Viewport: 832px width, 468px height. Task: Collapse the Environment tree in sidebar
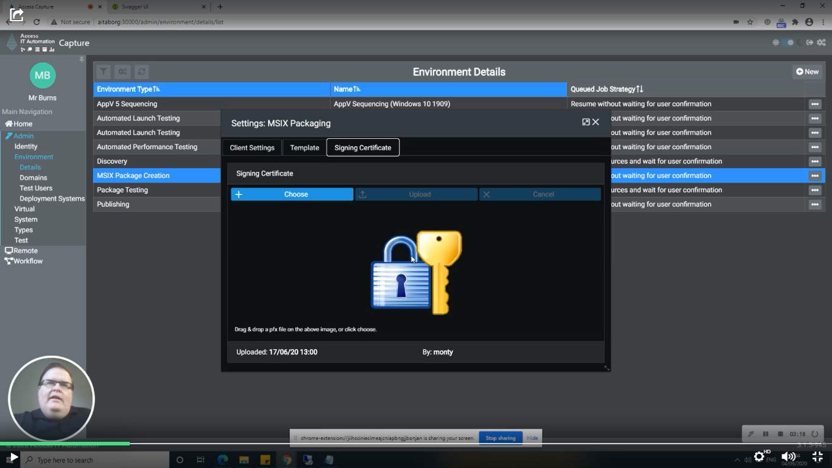click(x=33, y=157)
